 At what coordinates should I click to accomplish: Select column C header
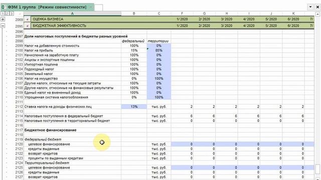click(x=159, y=13)
